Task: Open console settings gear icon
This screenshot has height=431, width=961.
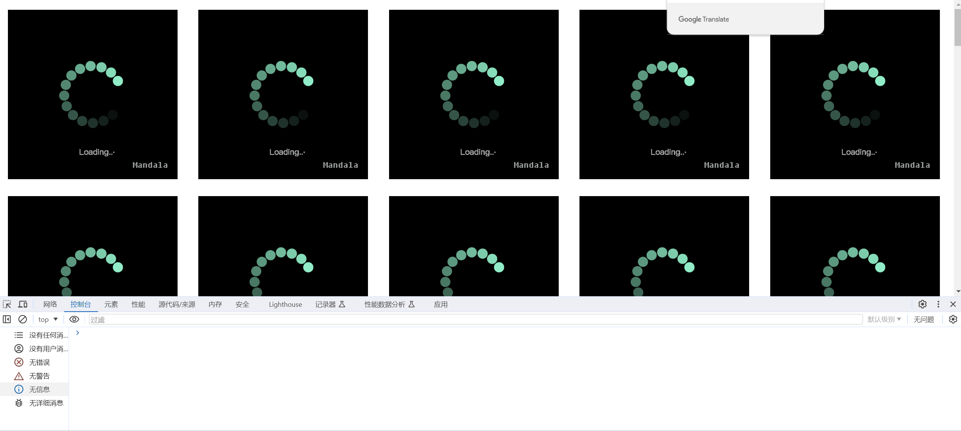Action: (x=953, y=319)
